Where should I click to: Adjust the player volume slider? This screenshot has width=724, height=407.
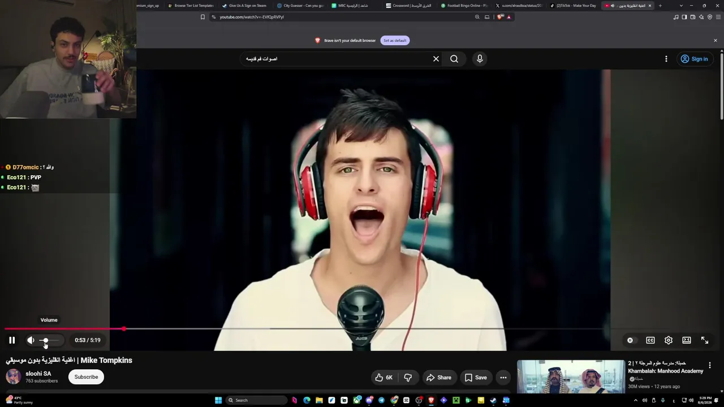[x=49, y=340]
